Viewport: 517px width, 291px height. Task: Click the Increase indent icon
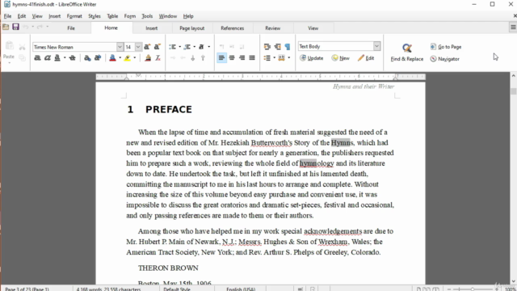coord(267,47)
